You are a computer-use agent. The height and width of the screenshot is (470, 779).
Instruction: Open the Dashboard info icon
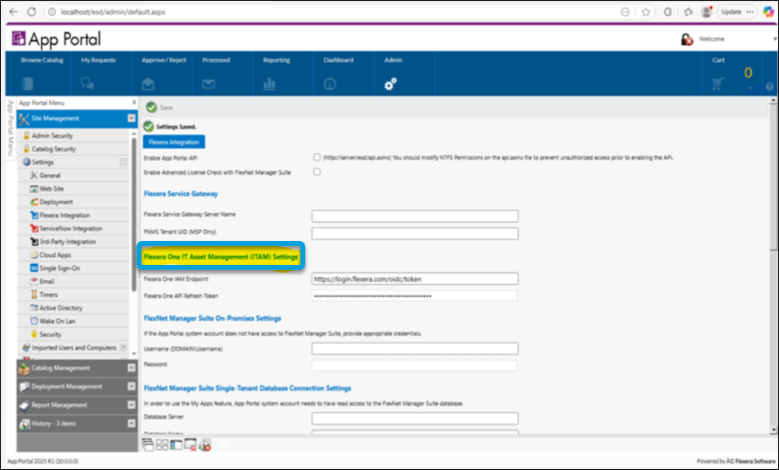pos(330,85)
